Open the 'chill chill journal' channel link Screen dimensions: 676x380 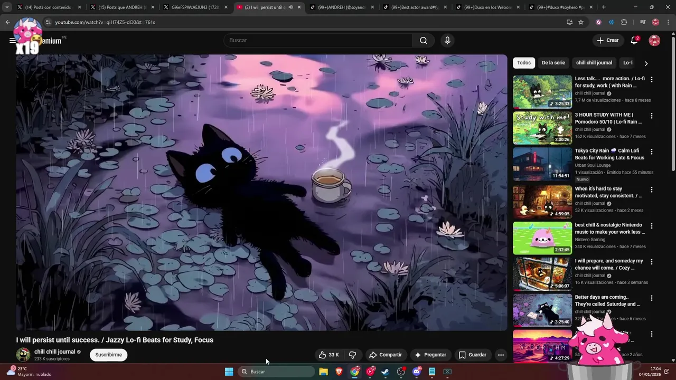pos(54,351)
